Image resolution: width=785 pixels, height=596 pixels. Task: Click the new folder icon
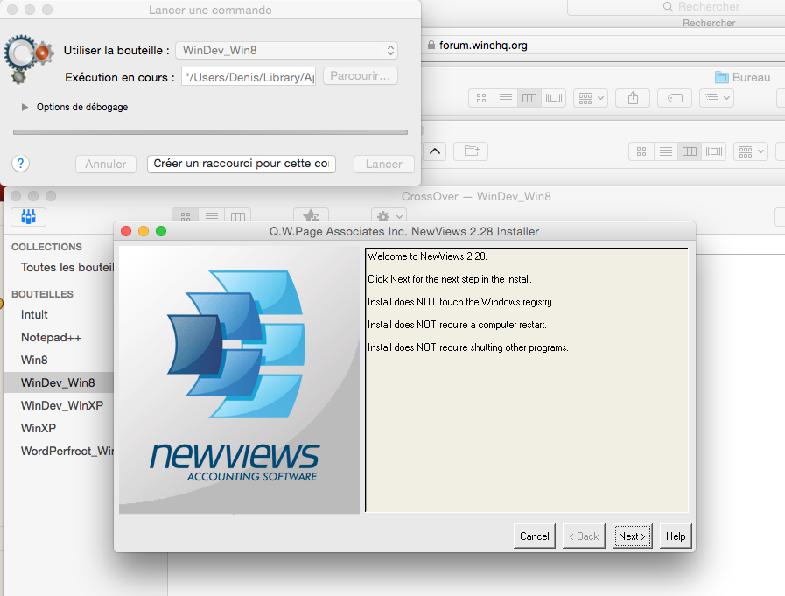pyautogui.click(x=471, y=151)
